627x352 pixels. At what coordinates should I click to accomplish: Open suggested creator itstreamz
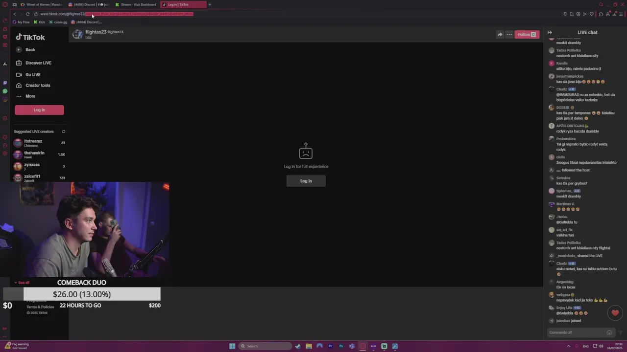(39, 143)
